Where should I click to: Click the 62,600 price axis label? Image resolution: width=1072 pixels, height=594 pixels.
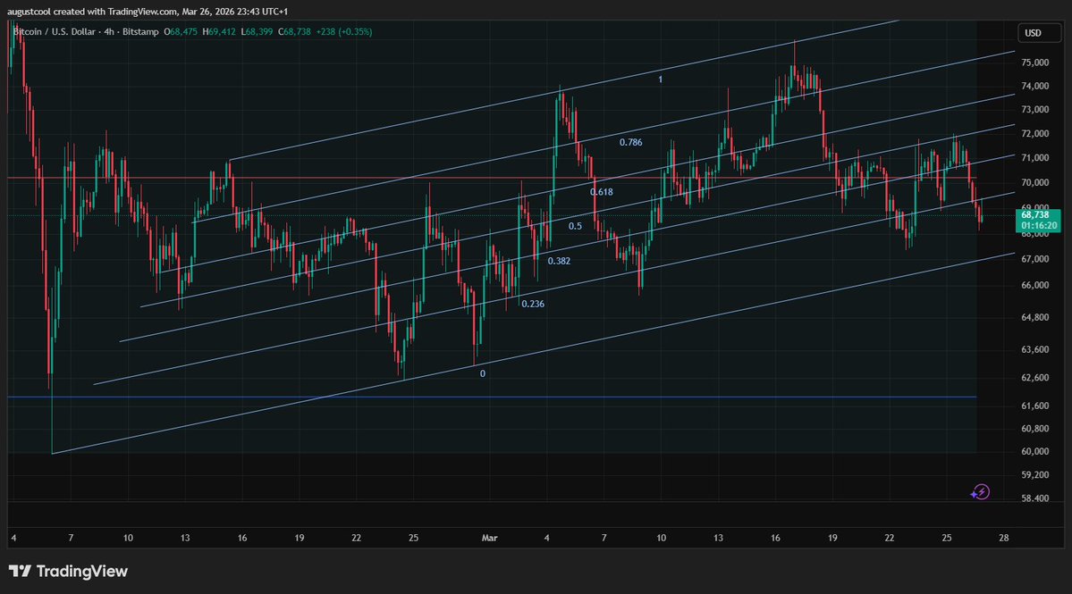pos(1035,377)
